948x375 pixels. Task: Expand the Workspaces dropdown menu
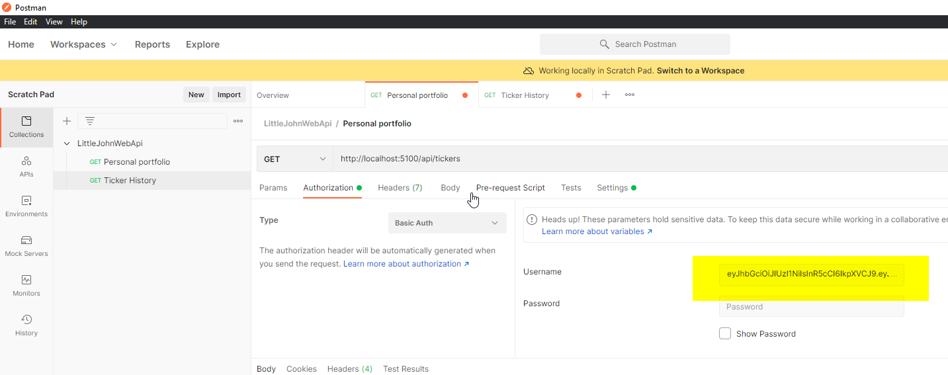(83, 44)
